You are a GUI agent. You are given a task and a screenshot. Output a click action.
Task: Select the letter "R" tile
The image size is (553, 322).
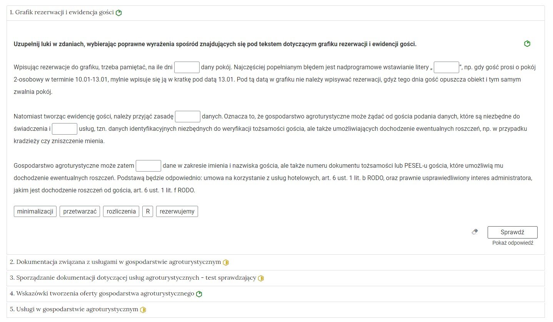[148, 211]
